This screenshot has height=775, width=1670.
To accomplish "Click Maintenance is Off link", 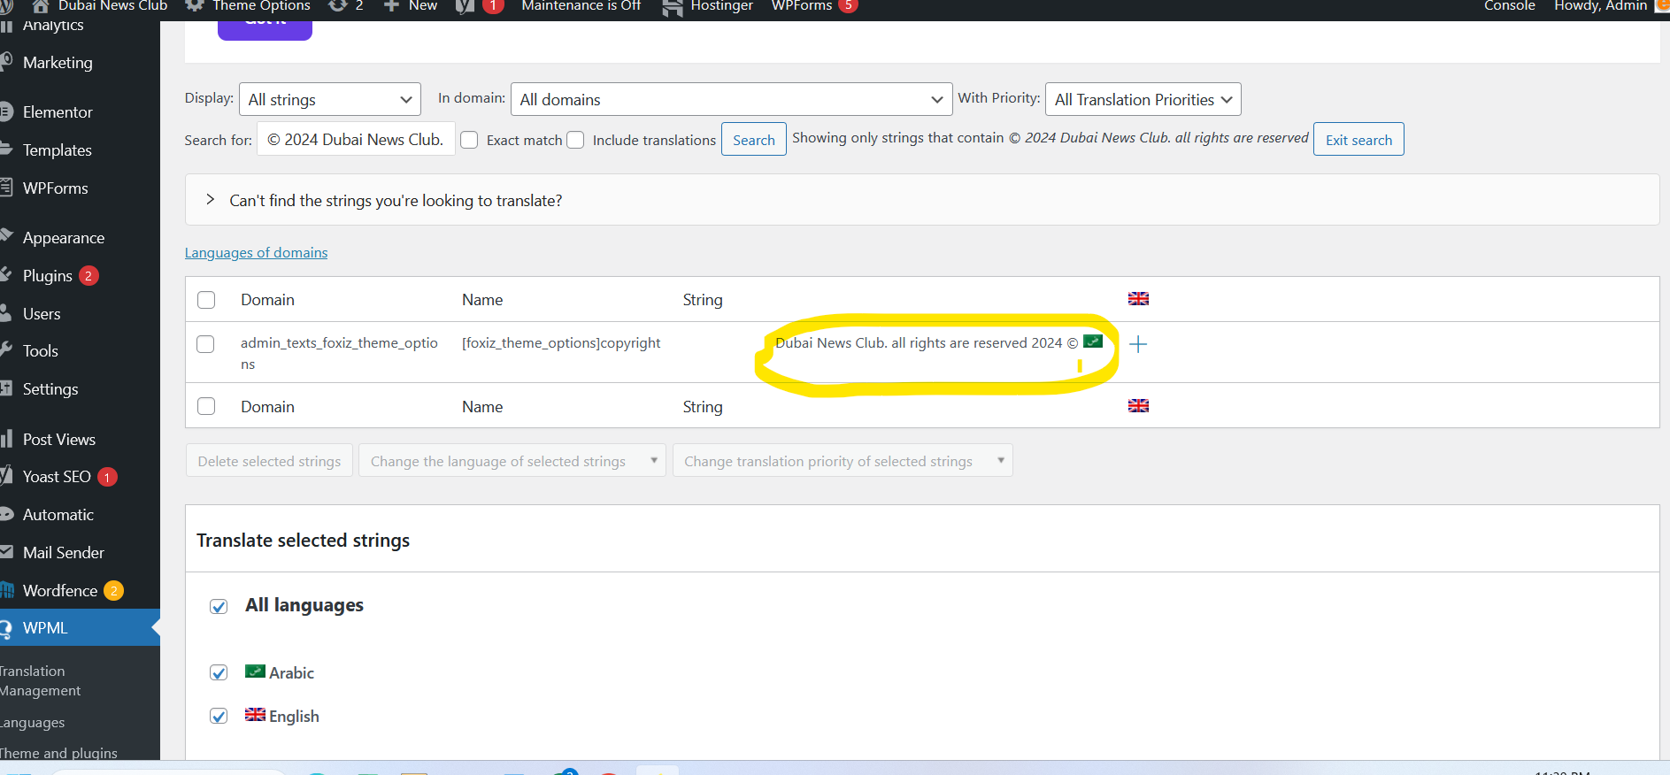I will [x=581, y=6].
